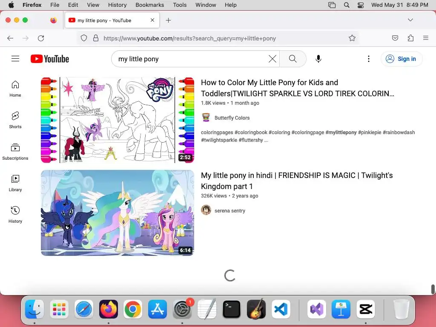
Task: Open the Firefox menu bar item
Action: (x=32, y=5)
